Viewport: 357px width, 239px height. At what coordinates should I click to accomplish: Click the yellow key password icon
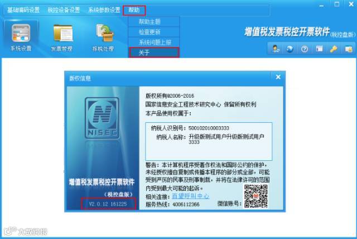pos(334,49)
